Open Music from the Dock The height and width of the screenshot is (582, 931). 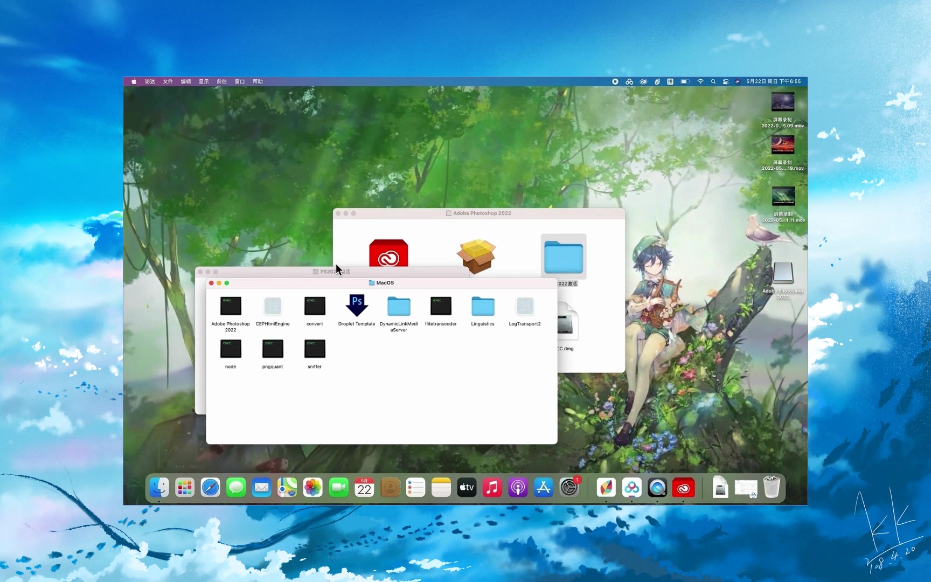tap(492, 488)
